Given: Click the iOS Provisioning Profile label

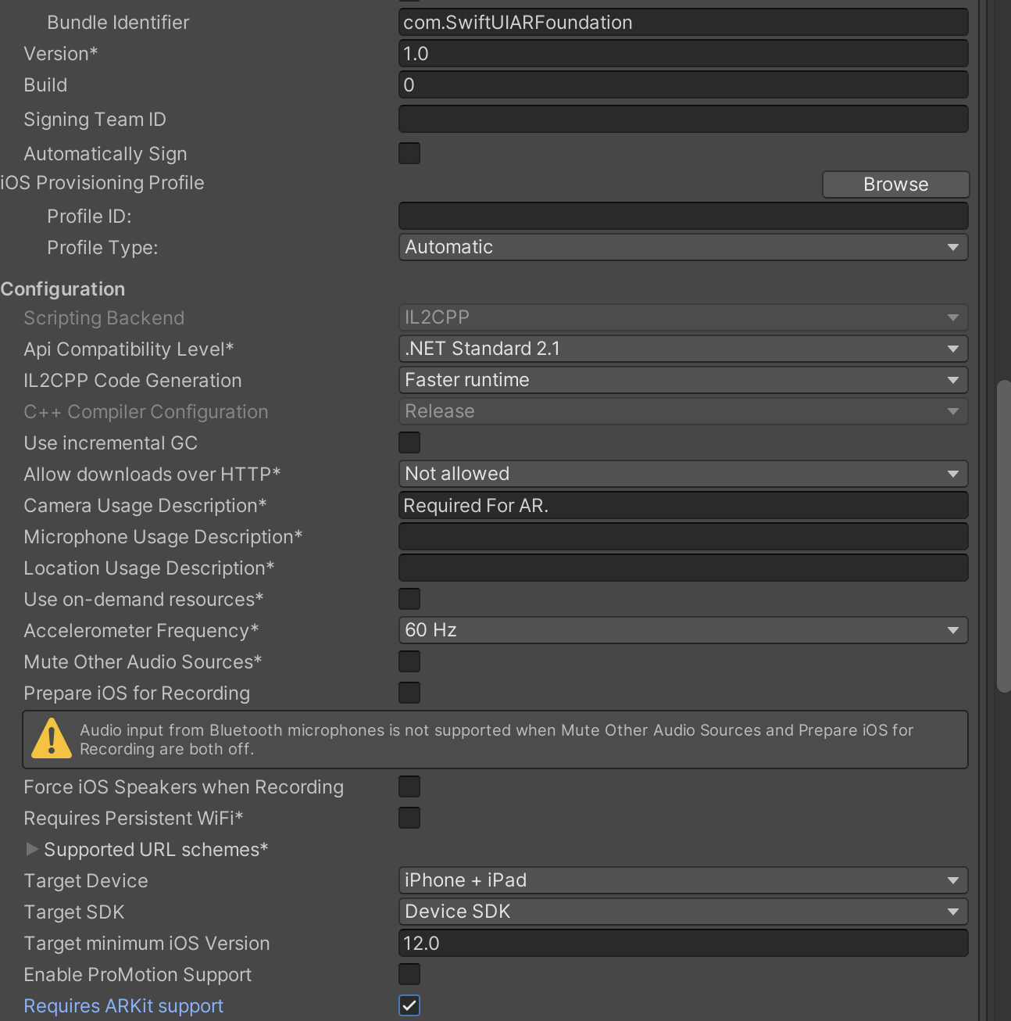Looking at the screenshot, I should coord(102,183).
